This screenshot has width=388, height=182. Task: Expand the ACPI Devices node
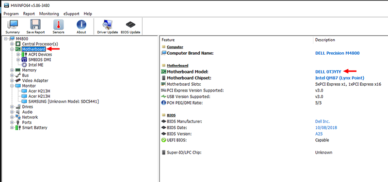tap(18, 54)
